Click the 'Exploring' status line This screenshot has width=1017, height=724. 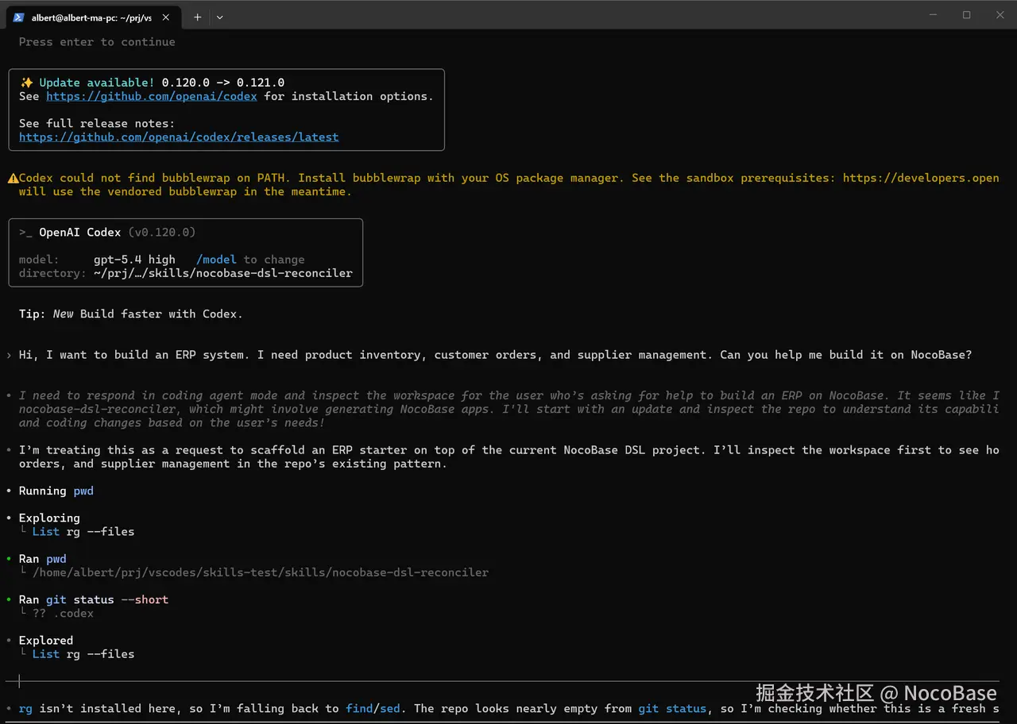[x=49, y=518]
